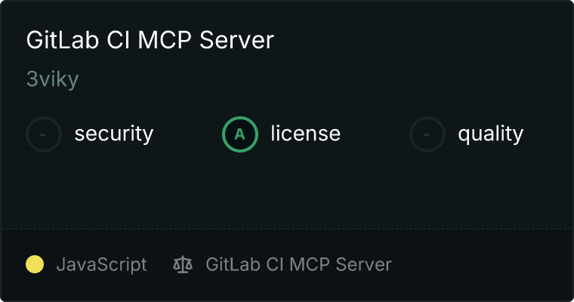Open the GitLab CI MCP Server card title
Viewport: 574px width, 302px height.
coord(150,39)
